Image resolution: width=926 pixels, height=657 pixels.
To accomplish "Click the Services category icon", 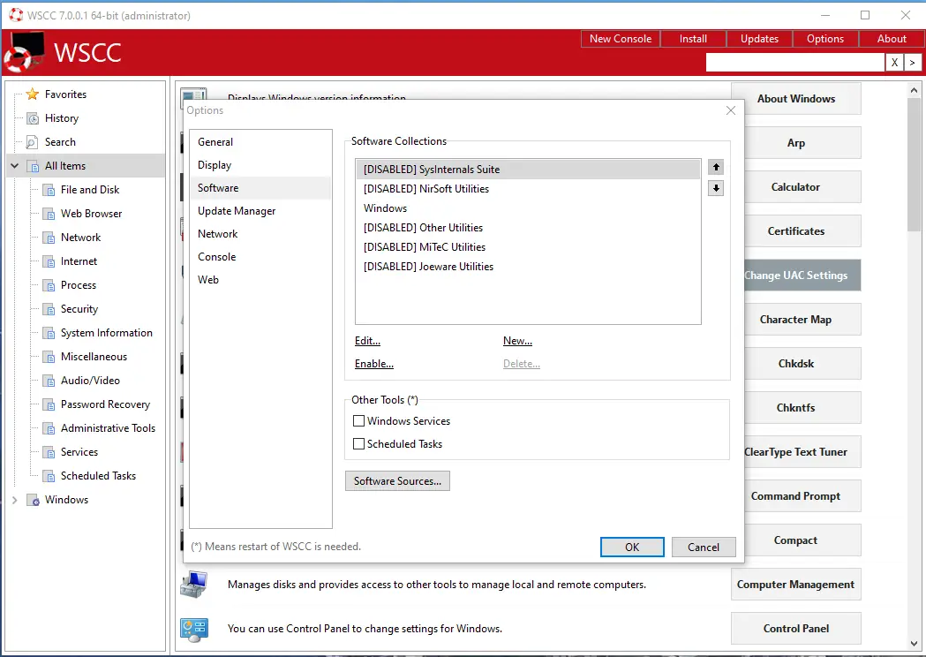I will tap(49, 453).
